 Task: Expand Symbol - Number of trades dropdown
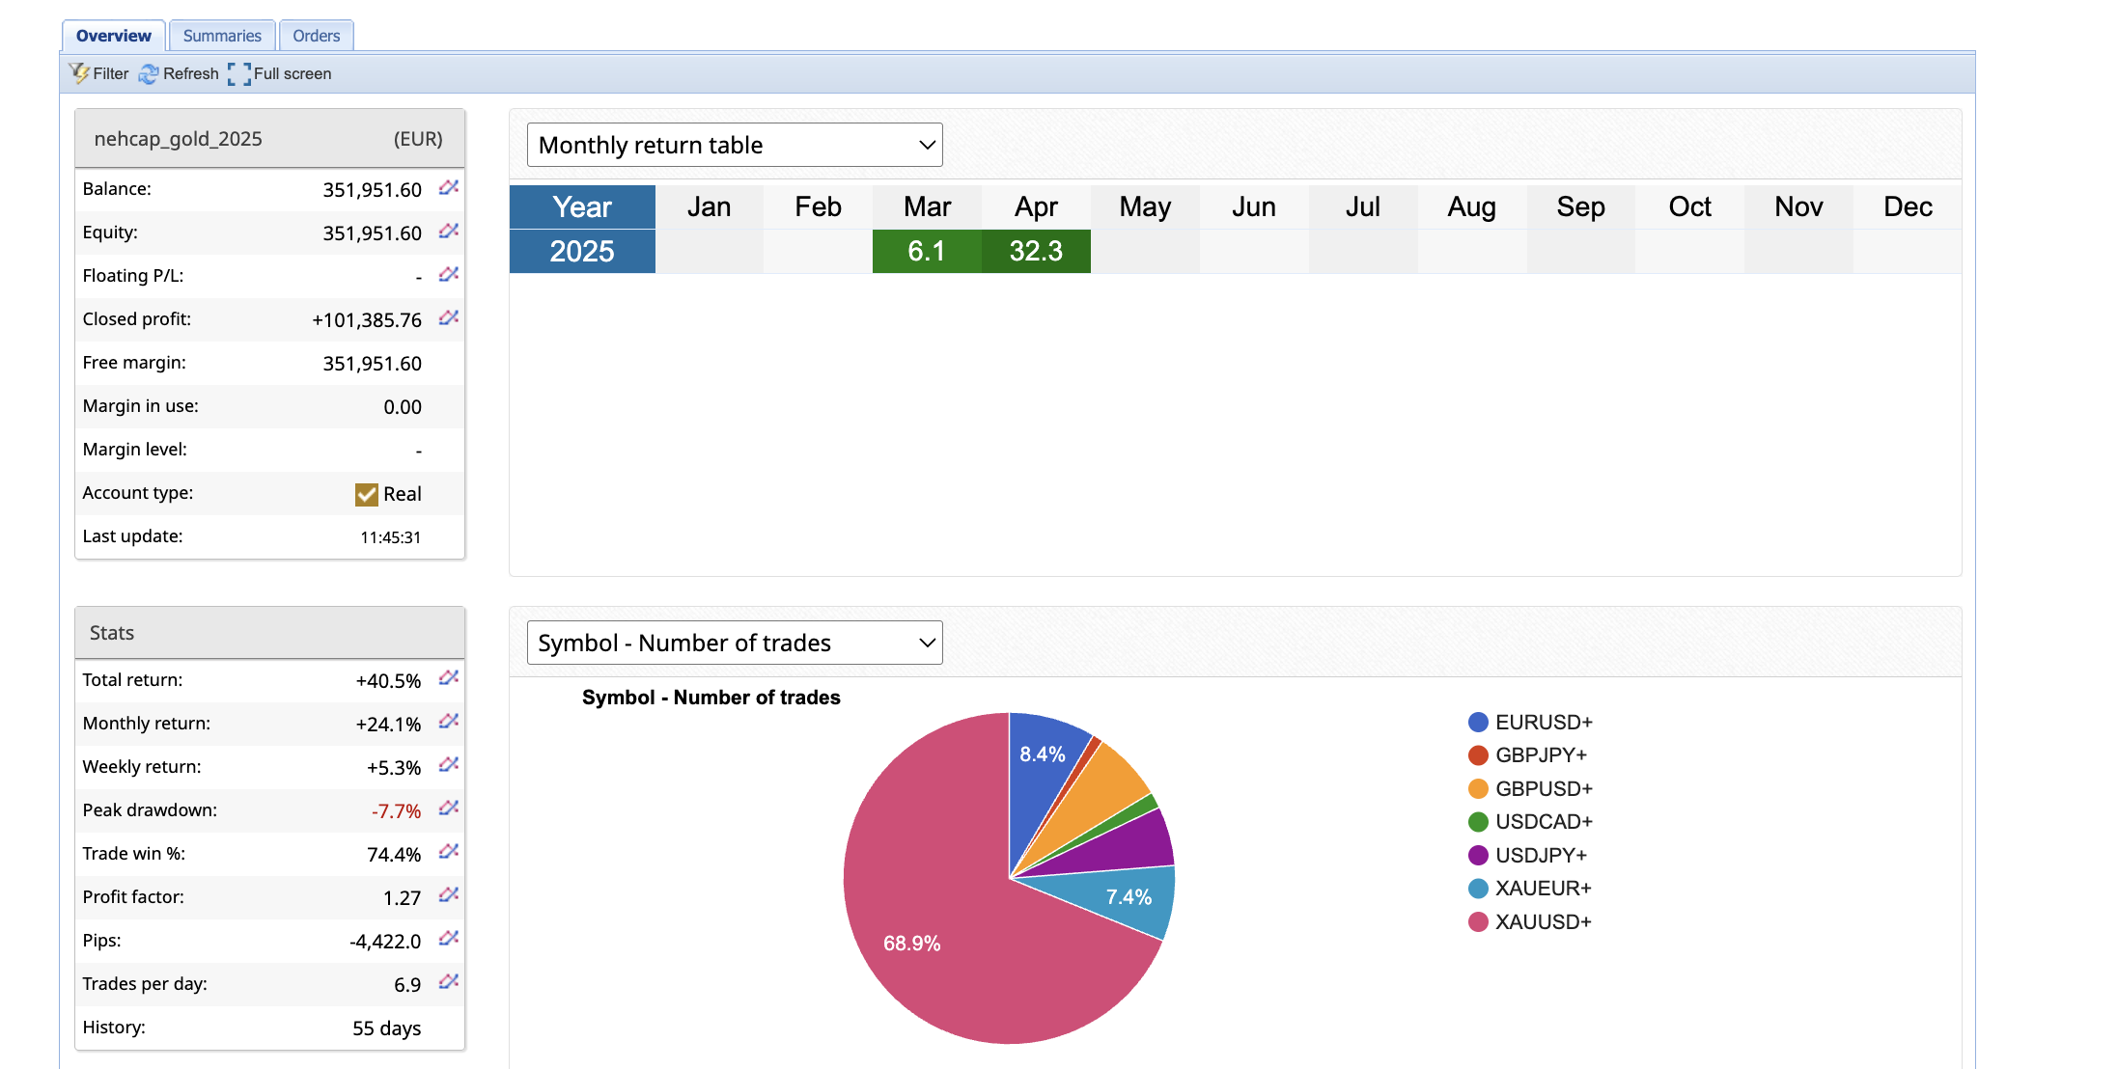click(735, 643)
